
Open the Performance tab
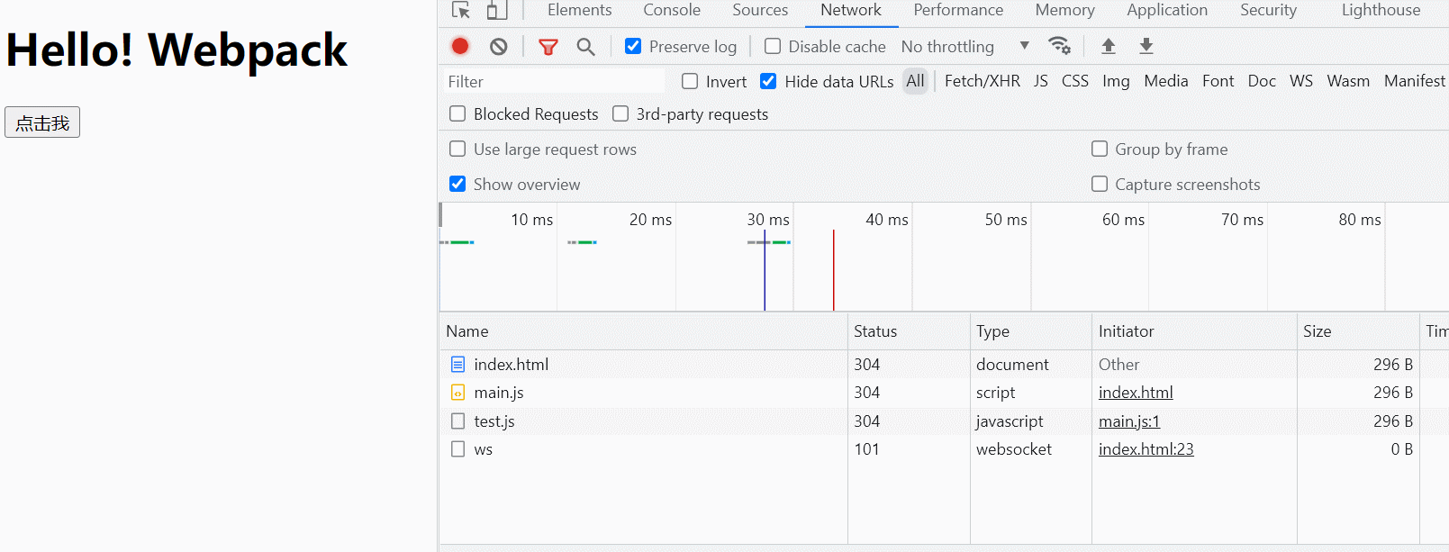[x=958, y=10]
